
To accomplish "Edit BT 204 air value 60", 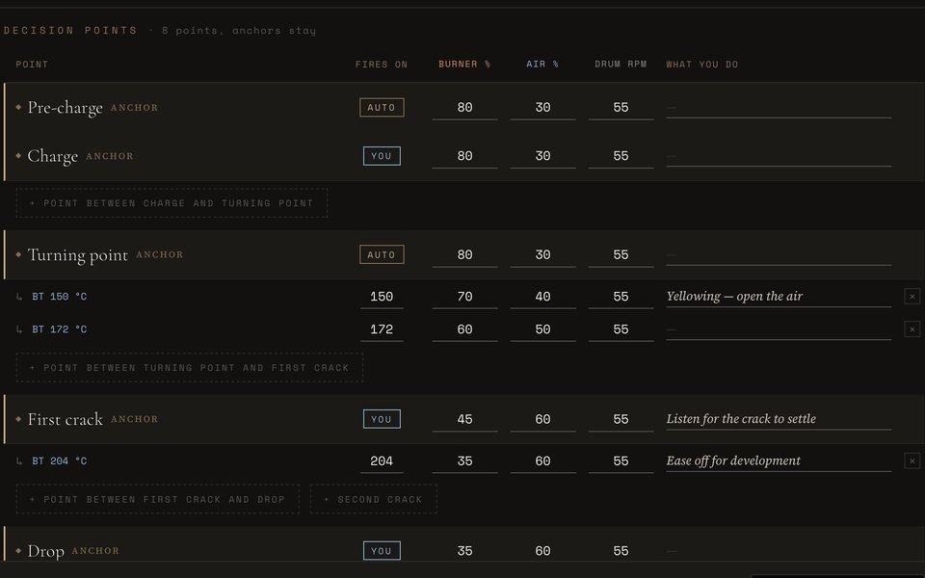I will point(542,461).
